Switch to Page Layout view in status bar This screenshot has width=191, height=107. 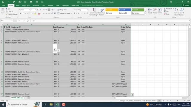[x=163, y=100]
